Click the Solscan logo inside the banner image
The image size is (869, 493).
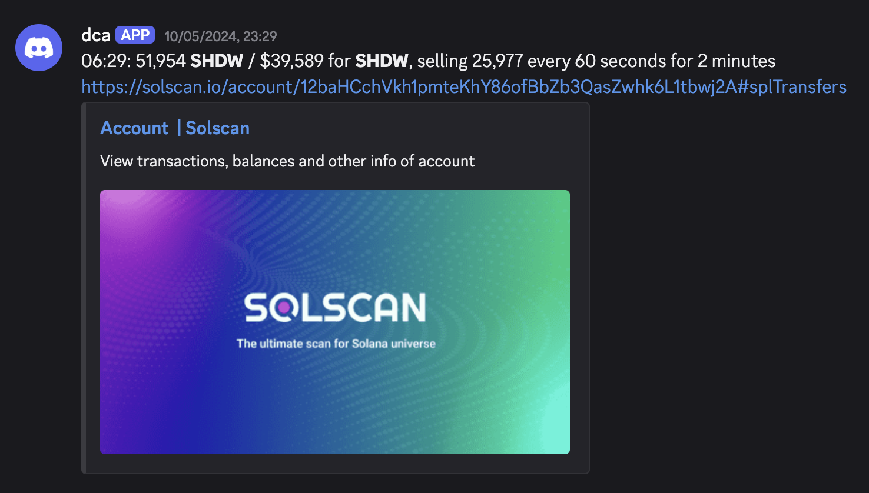(x=334, y=306)
